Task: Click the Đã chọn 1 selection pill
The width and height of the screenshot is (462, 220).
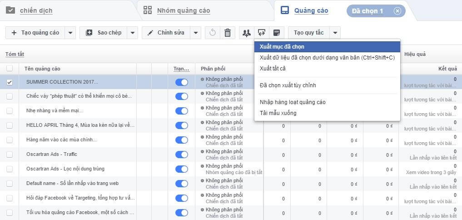Action: click(x=376, y=11)
